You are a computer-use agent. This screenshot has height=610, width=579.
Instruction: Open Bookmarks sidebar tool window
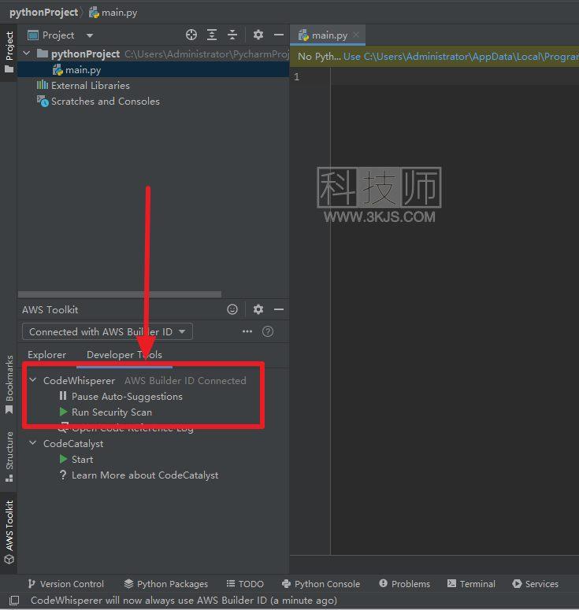(x=9, y=385)
